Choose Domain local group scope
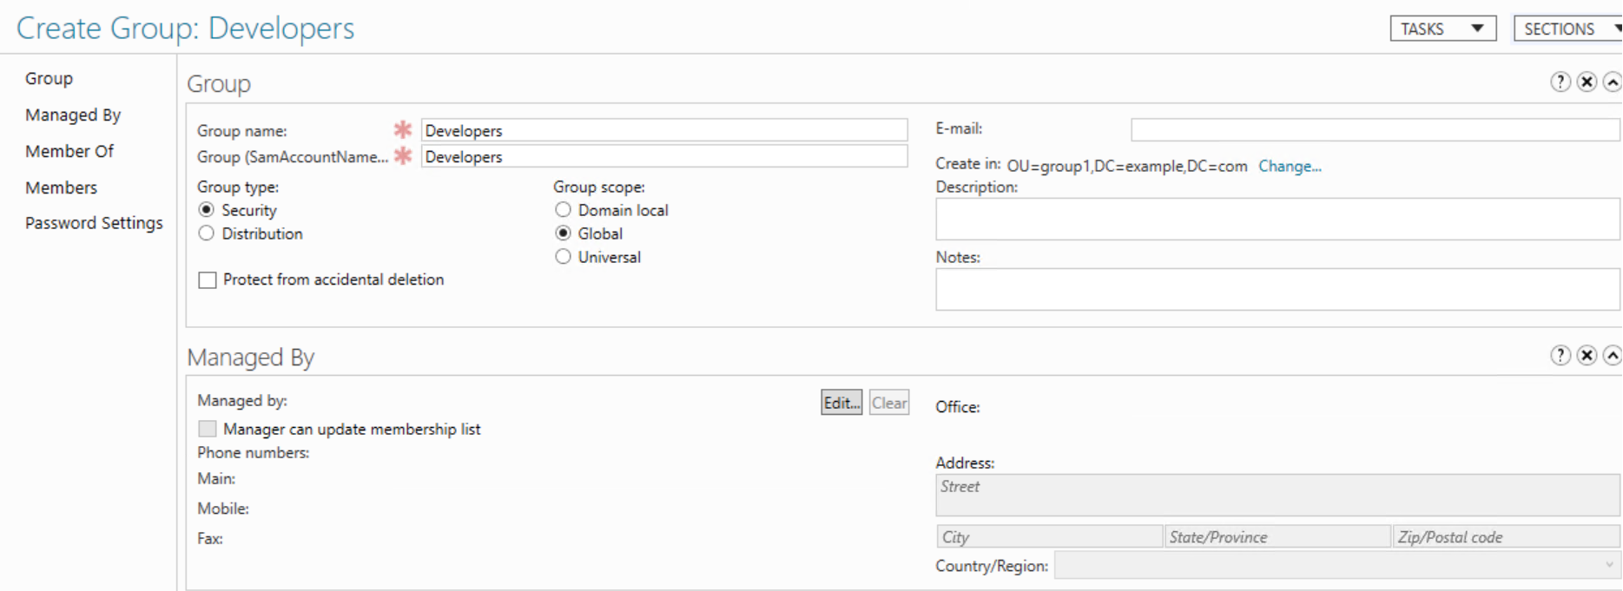Viewport: 1623px width, 591px height. [564, 210]
